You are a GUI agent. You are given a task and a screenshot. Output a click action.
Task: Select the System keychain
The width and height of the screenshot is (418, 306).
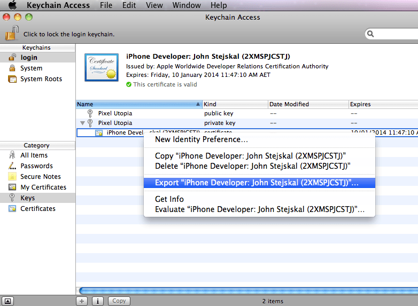37,68
